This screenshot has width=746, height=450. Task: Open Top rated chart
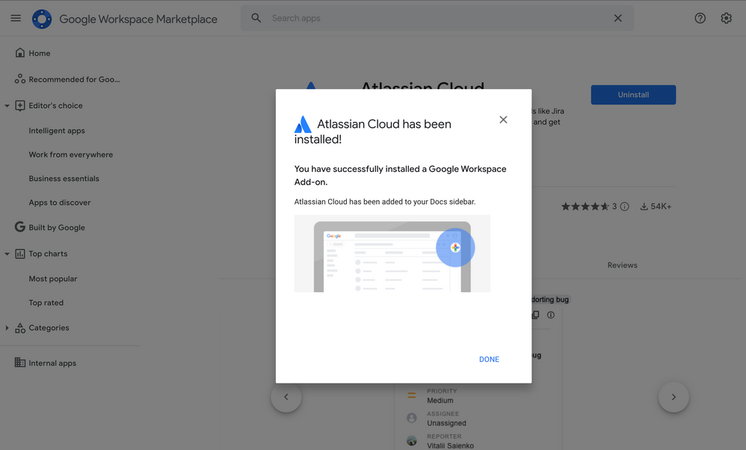click(46, 303)
